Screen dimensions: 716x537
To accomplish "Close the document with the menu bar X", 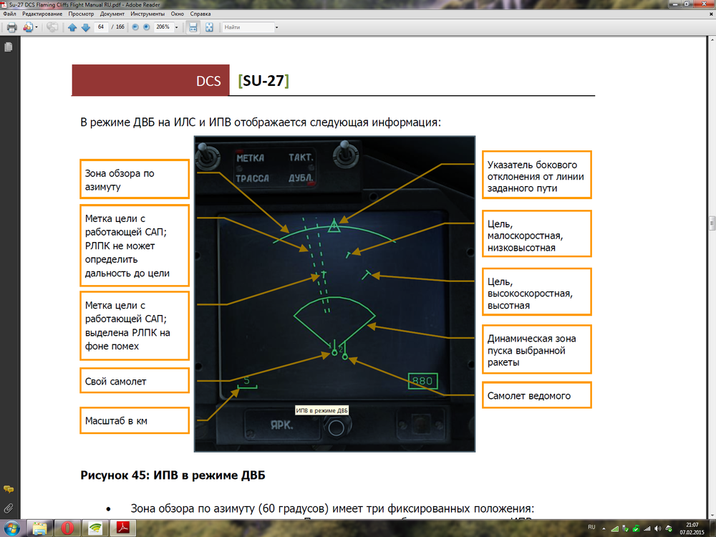I will click(711, 14).
